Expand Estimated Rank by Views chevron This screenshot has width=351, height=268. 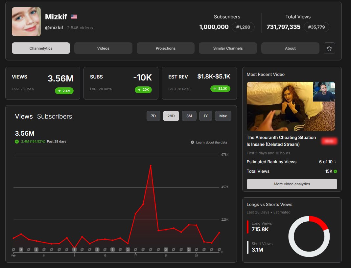[335, 162]
